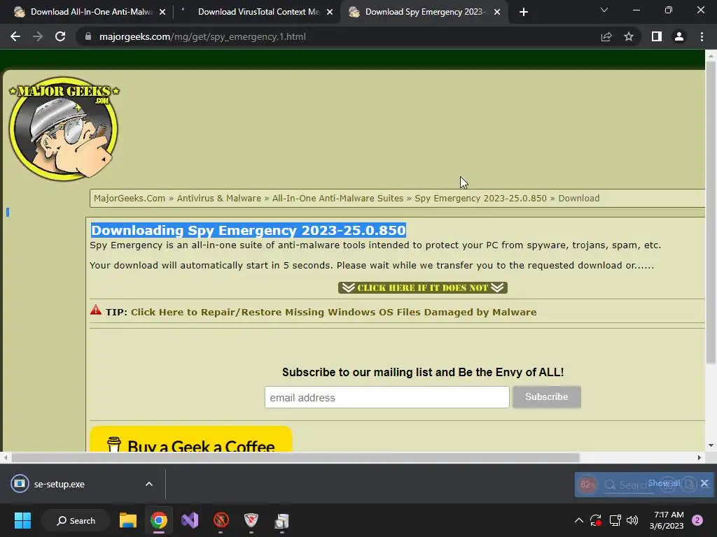Click Chrome icon in taskbar
The width and height of the screenshot is (717, 537).
pos(159,520)
